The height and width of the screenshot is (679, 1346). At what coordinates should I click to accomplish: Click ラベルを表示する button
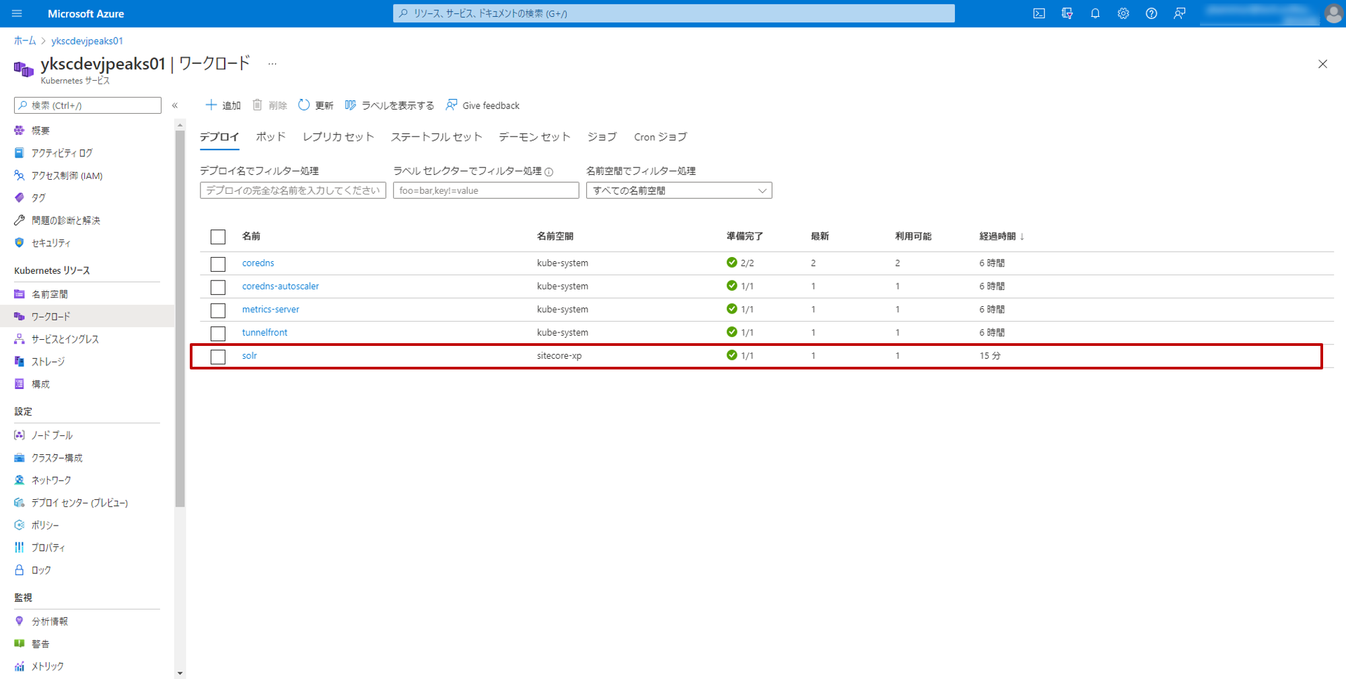(390, 106)
